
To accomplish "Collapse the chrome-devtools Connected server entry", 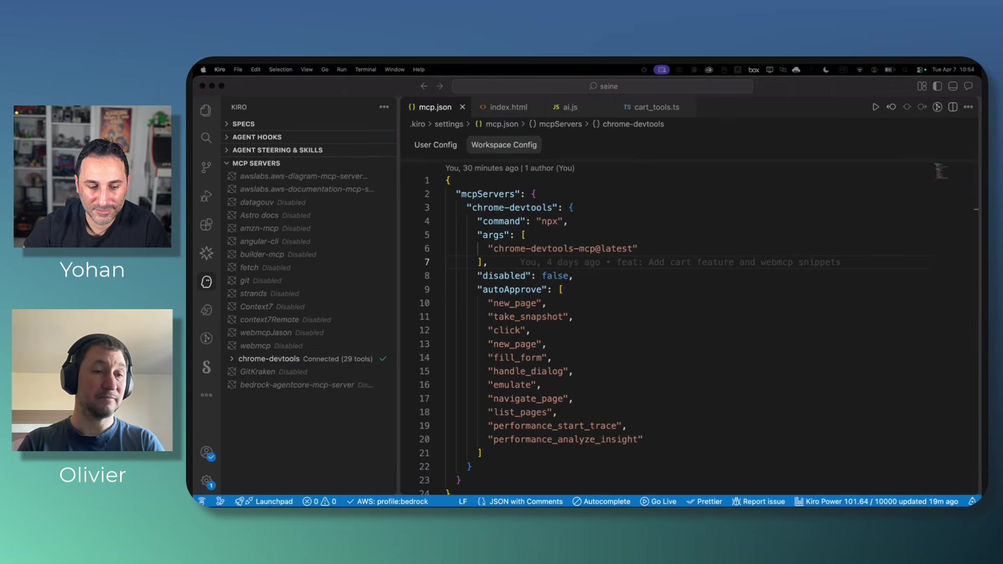I will (x=232, y=359).
